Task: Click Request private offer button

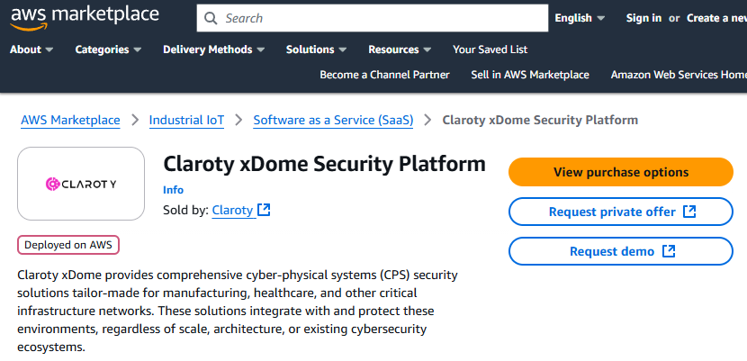Action: coord(621,212)
